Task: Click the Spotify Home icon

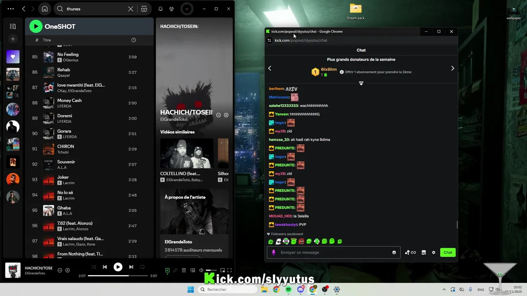Action: (44, 9)
